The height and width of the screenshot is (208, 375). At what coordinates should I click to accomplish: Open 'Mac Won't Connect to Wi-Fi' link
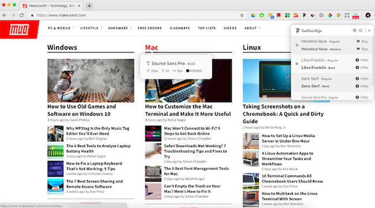coord(192,131)
